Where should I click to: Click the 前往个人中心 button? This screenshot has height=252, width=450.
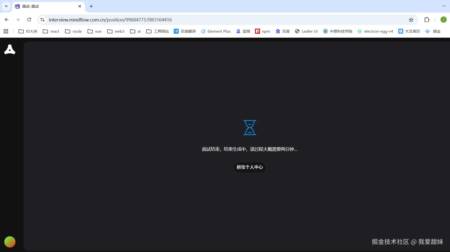point(250,167)
